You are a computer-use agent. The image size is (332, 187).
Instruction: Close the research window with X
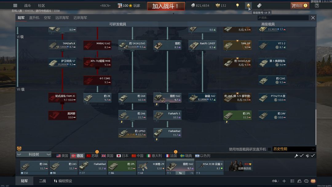point(313,18)
